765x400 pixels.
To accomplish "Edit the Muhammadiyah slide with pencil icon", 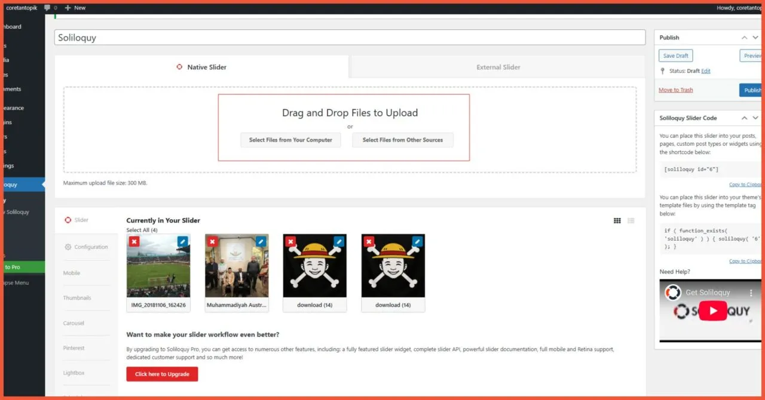I will point(261,241).
